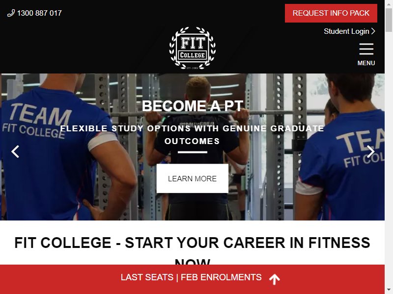Click the Become a PT headline
393x294 pixels.
tap(192, 106)
